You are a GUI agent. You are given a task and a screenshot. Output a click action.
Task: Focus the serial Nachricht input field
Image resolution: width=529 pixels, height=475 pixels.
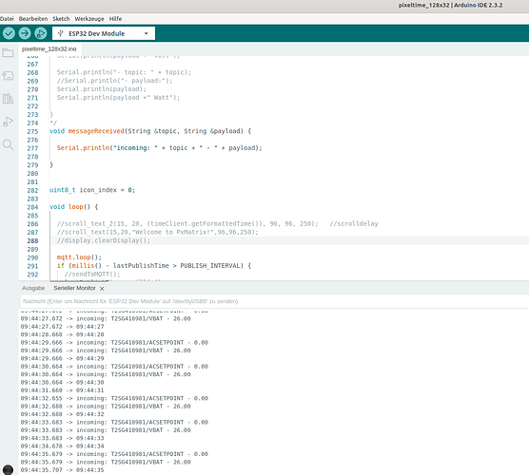click(274, 301)
